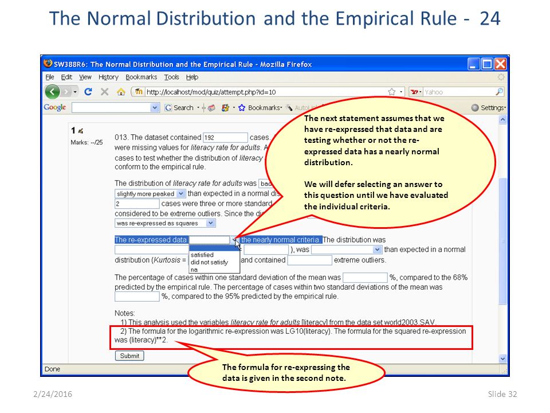Click the extreme outliers count field

pyautogui.click(x=310, y=260)
